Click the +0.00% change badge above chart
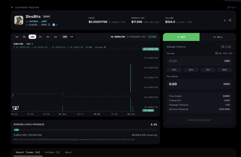This screenshot has height=157, width=241. (x=152, y=37)
